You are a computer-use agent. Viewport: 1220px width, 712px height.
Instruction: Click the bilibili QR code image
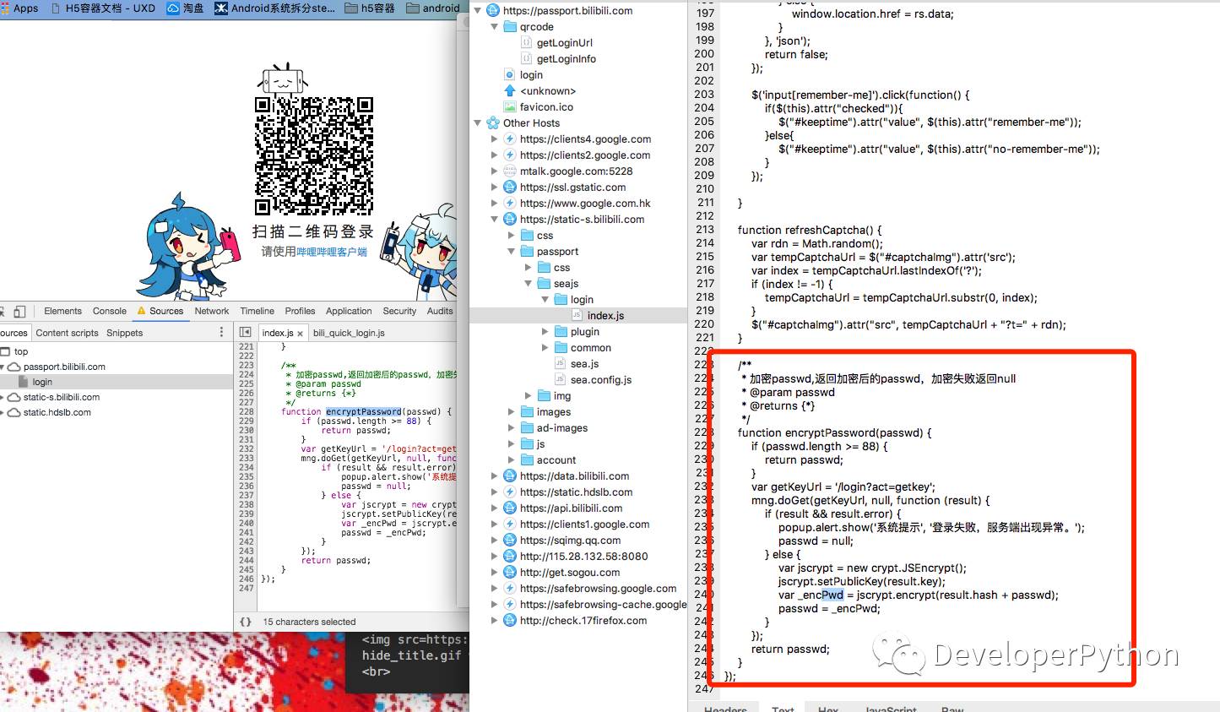(x=314, y=155)
